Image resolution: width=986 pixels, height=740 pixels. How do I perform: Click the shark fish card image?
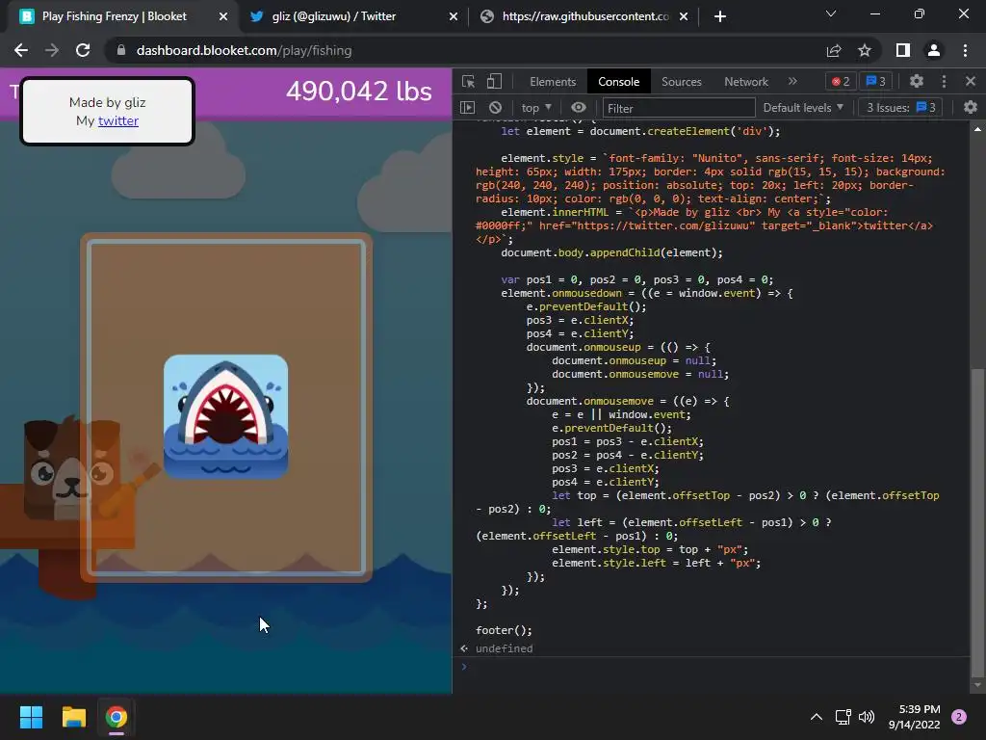(225, 416)
